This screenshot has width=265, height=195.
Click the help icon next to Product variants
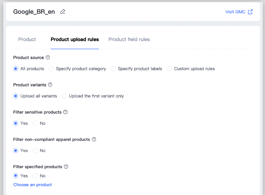[50, 84]
